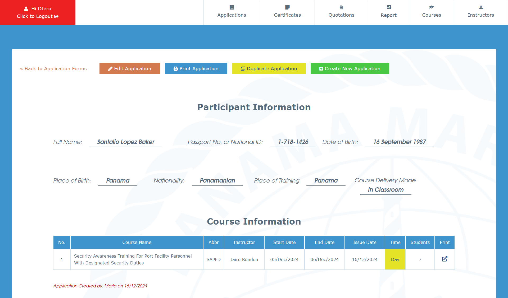The width and height of the screenshot is (508, 298).
Task: Open the Certificates menu label
Action: point(287,15)
